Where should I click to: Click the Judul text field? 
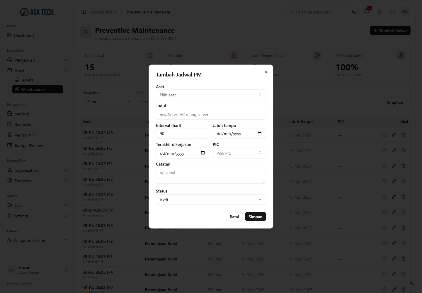click(x=211, y=115)
